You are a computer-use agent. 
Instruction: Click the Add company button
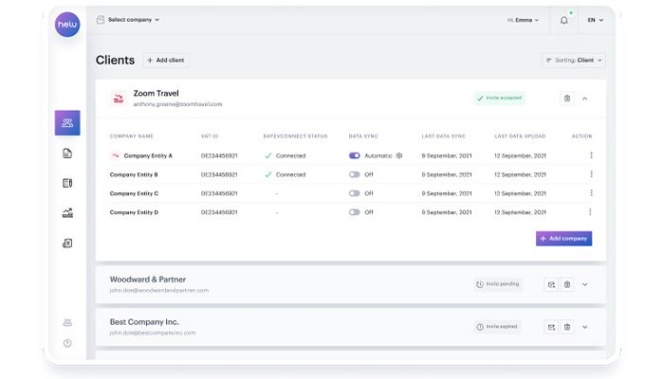point(563,239)
